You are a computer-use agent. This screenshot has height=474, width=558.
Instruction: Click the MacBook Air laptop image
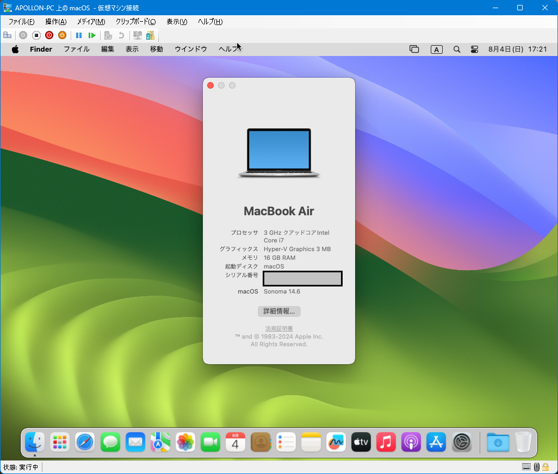click(279, 153)
